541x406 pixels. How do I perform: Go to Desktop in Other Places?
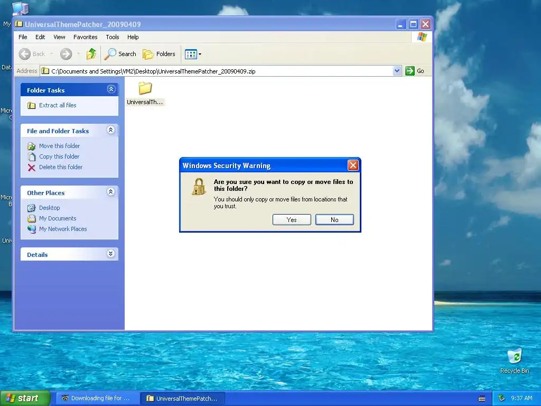(x=49, y=208)
